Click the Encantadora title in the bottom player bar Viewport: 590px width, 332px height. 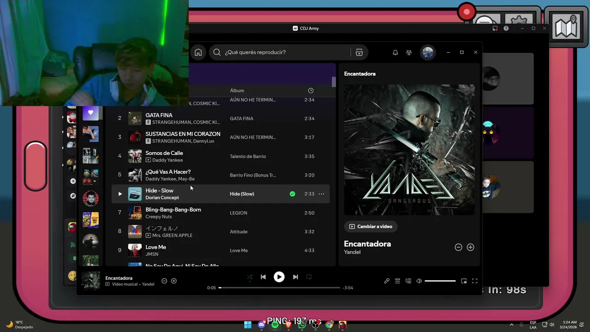tap(119, 278)
